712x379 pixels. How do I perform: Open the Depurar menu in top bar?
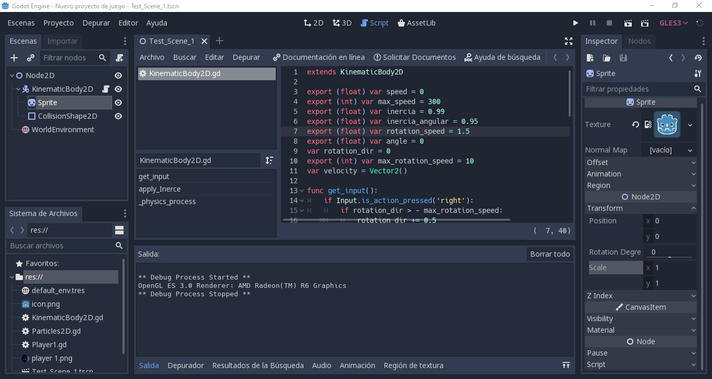[x=96, y=23]
